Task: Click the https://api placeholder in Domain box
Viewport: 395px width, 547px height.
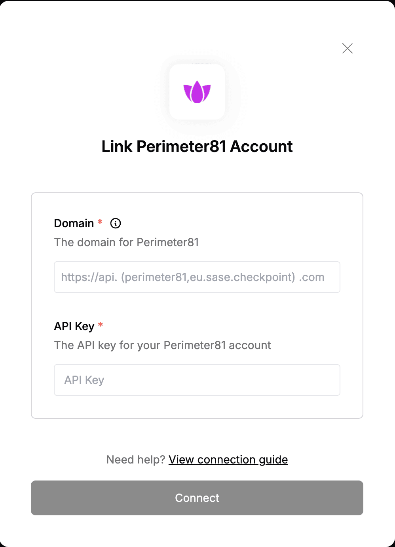Action: coord(89,277)
